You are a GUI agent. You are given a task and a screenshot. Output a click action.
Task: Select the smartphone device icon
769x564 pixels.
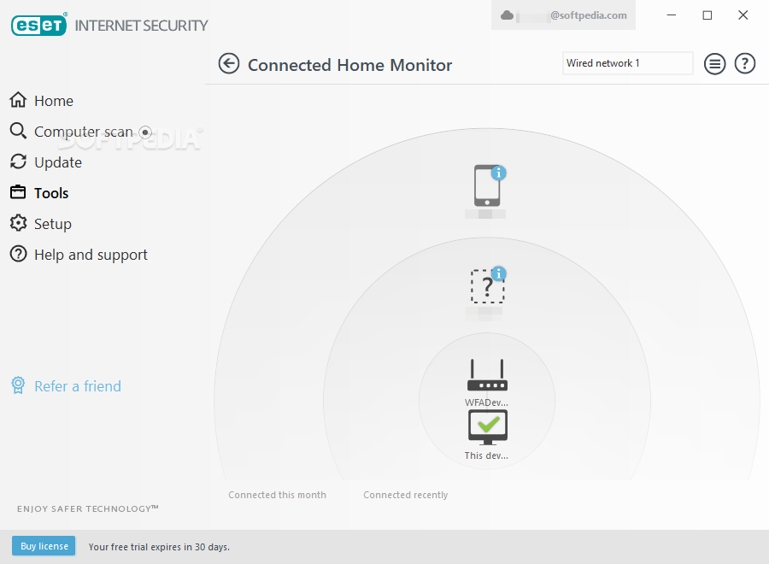click(486, 185)
